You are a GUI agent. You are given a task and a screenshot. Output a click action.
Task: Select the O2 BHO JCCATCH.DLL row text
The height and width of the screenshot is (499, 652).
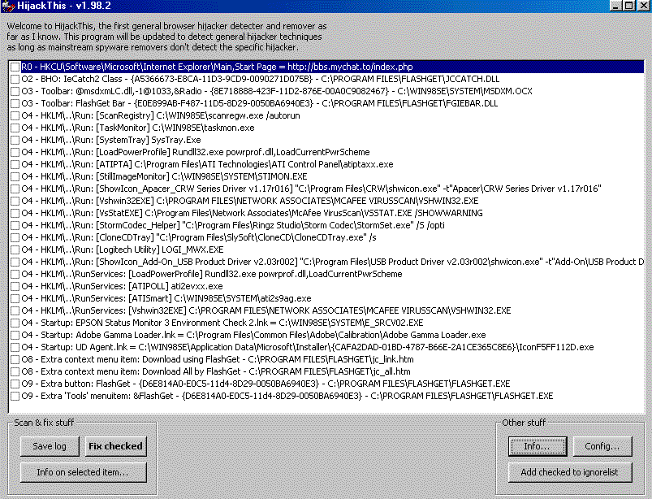[261, 79]
